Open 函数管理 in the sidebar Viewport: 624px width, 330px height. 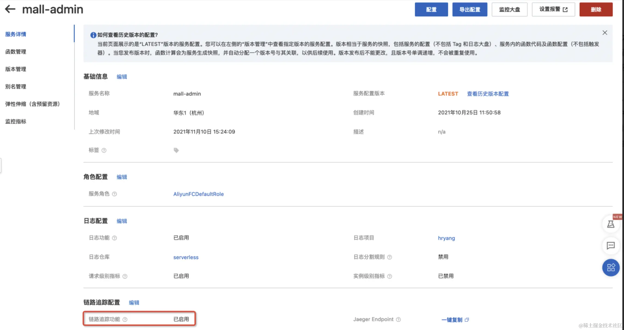[x=16, y=52]
